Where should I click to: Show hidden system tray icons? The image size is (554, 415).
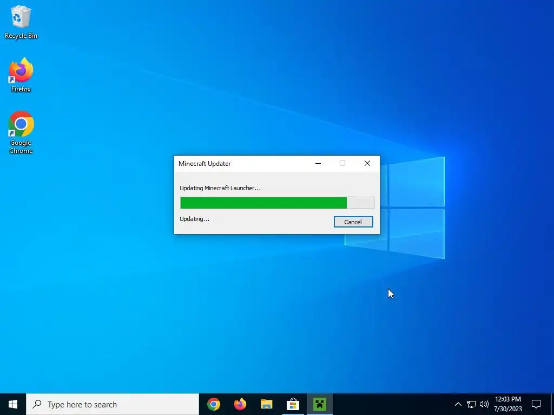pos(458,404)
